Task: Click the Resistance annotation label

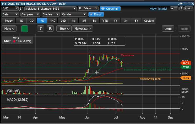Action: [x=127, y=55]
